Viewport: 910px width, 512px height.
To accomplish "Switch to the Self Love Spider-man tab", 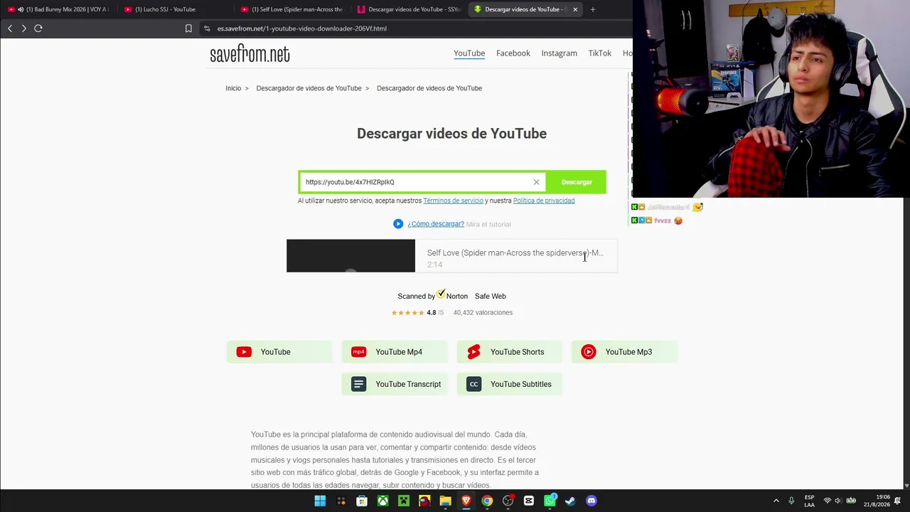I will [x=291, y=9].
